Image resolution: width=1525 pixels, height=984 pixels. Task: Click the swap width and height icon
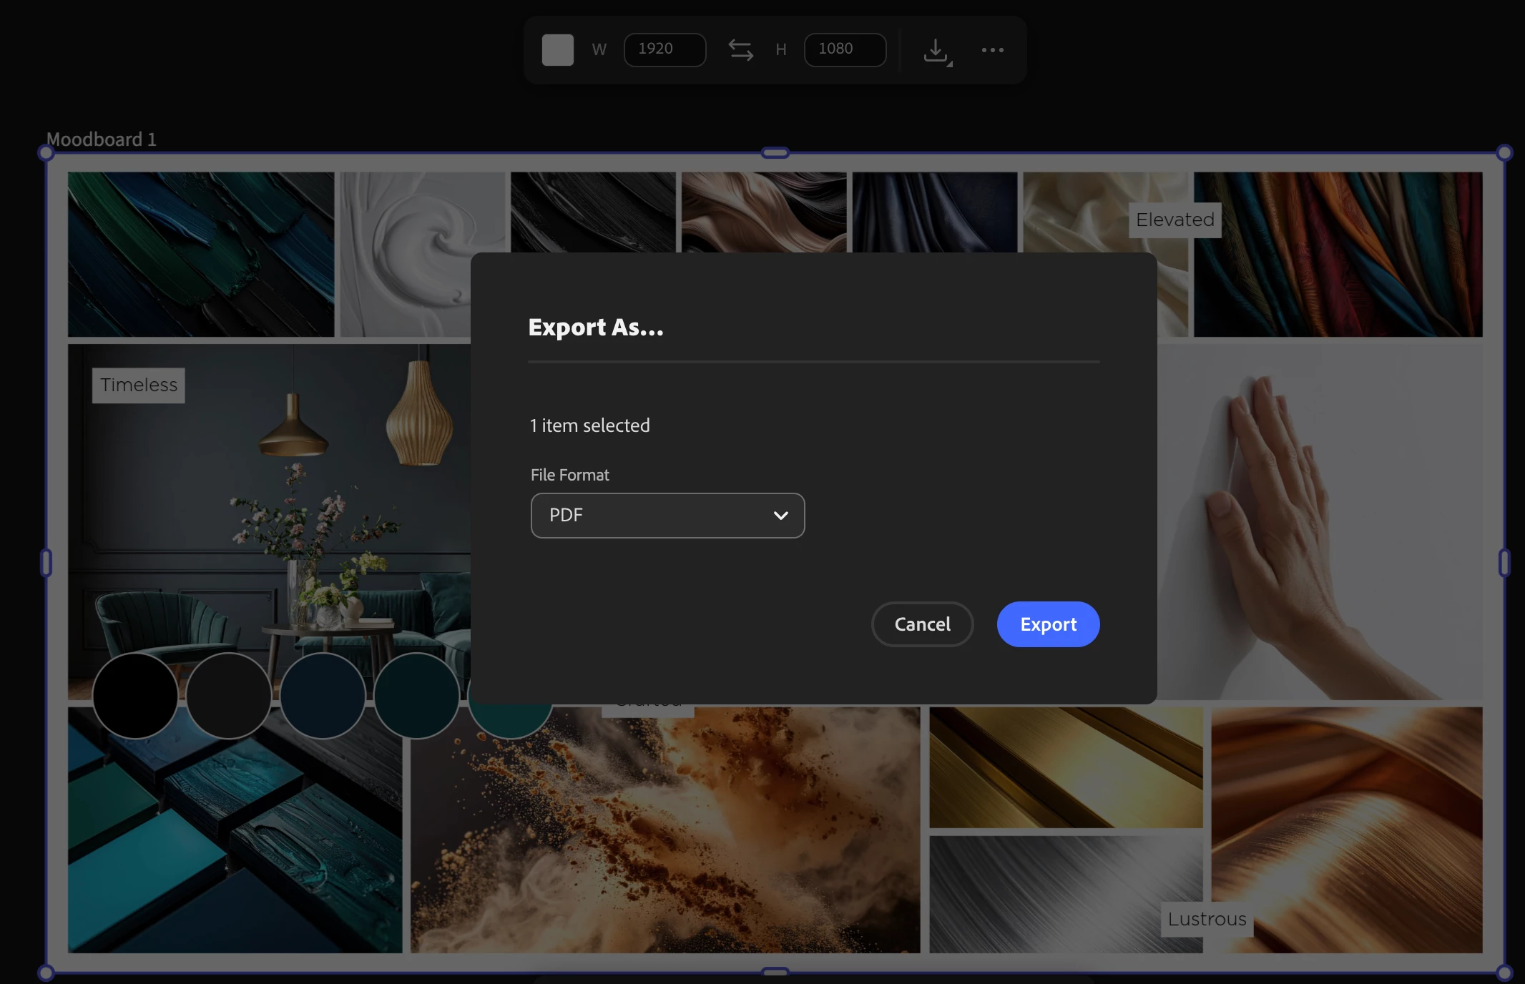point(740,50)
